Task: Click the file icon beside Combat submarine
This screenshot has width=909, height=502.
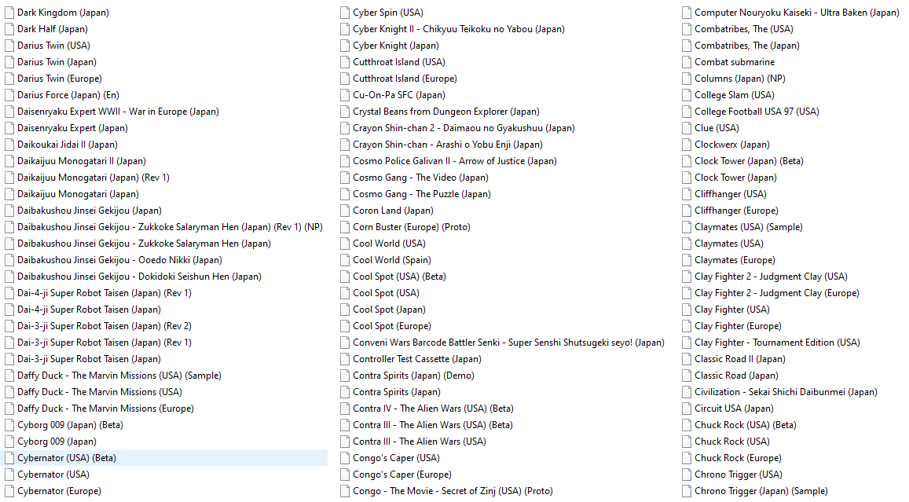Action: (x=687, y=62)
